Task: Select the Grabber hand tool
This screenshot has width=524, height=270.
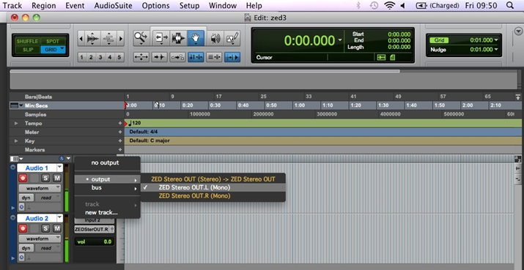Action: coord(195,38)
